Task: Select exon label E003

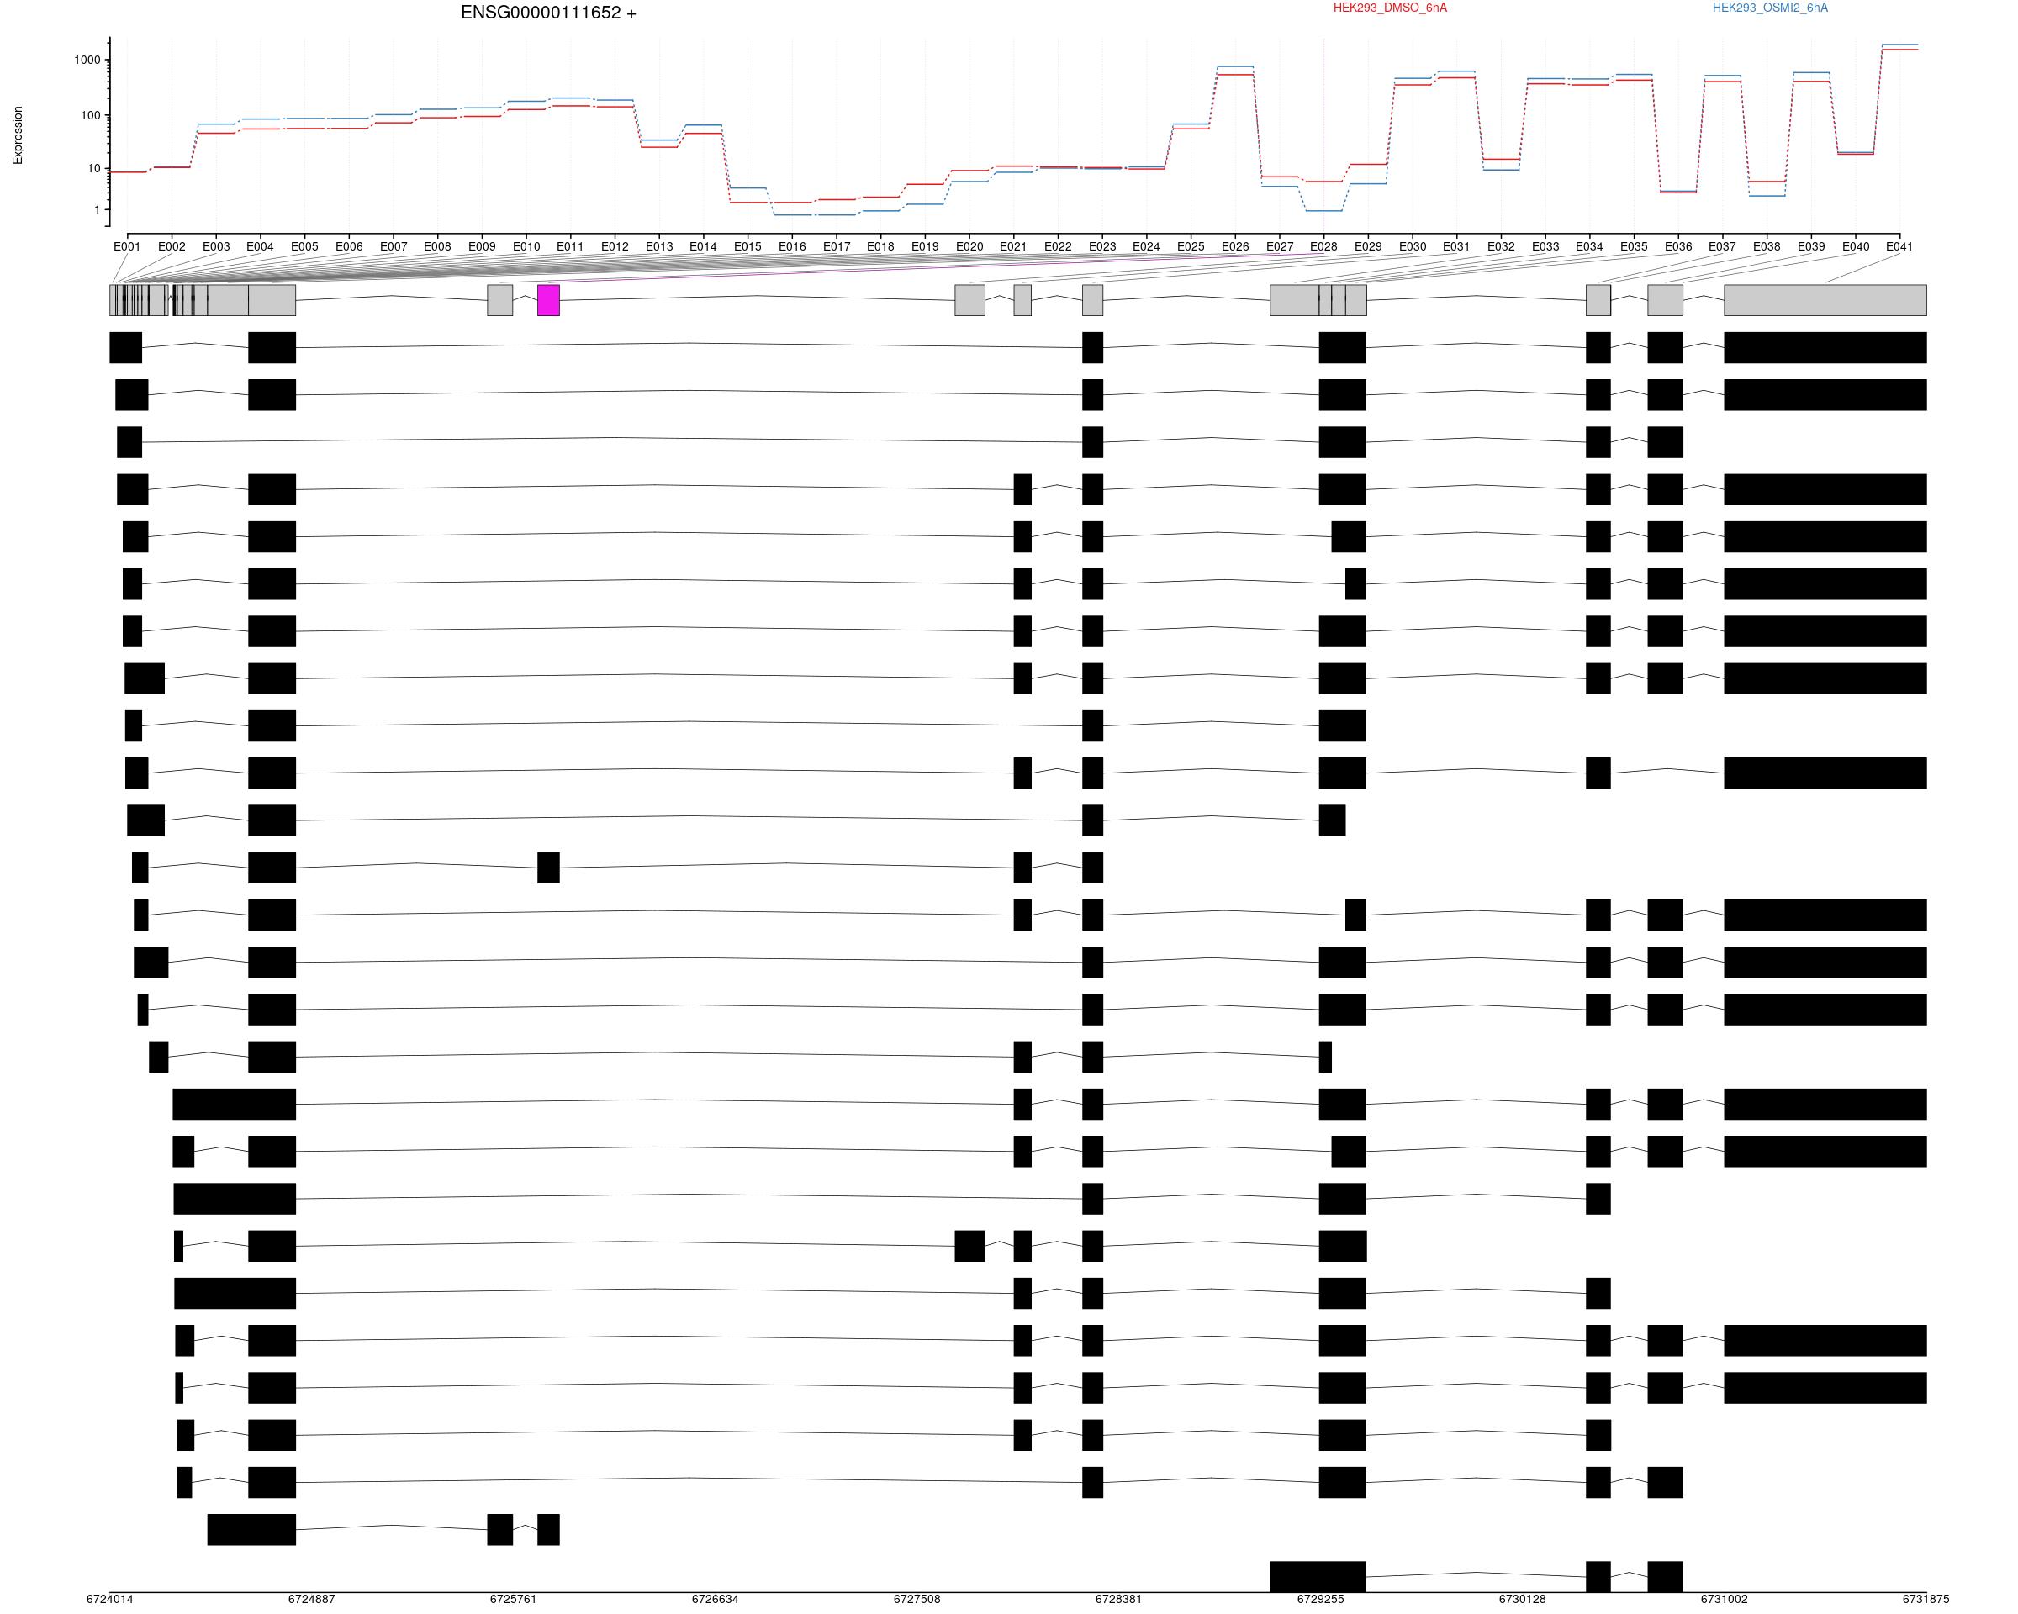Action: [216, 247]
